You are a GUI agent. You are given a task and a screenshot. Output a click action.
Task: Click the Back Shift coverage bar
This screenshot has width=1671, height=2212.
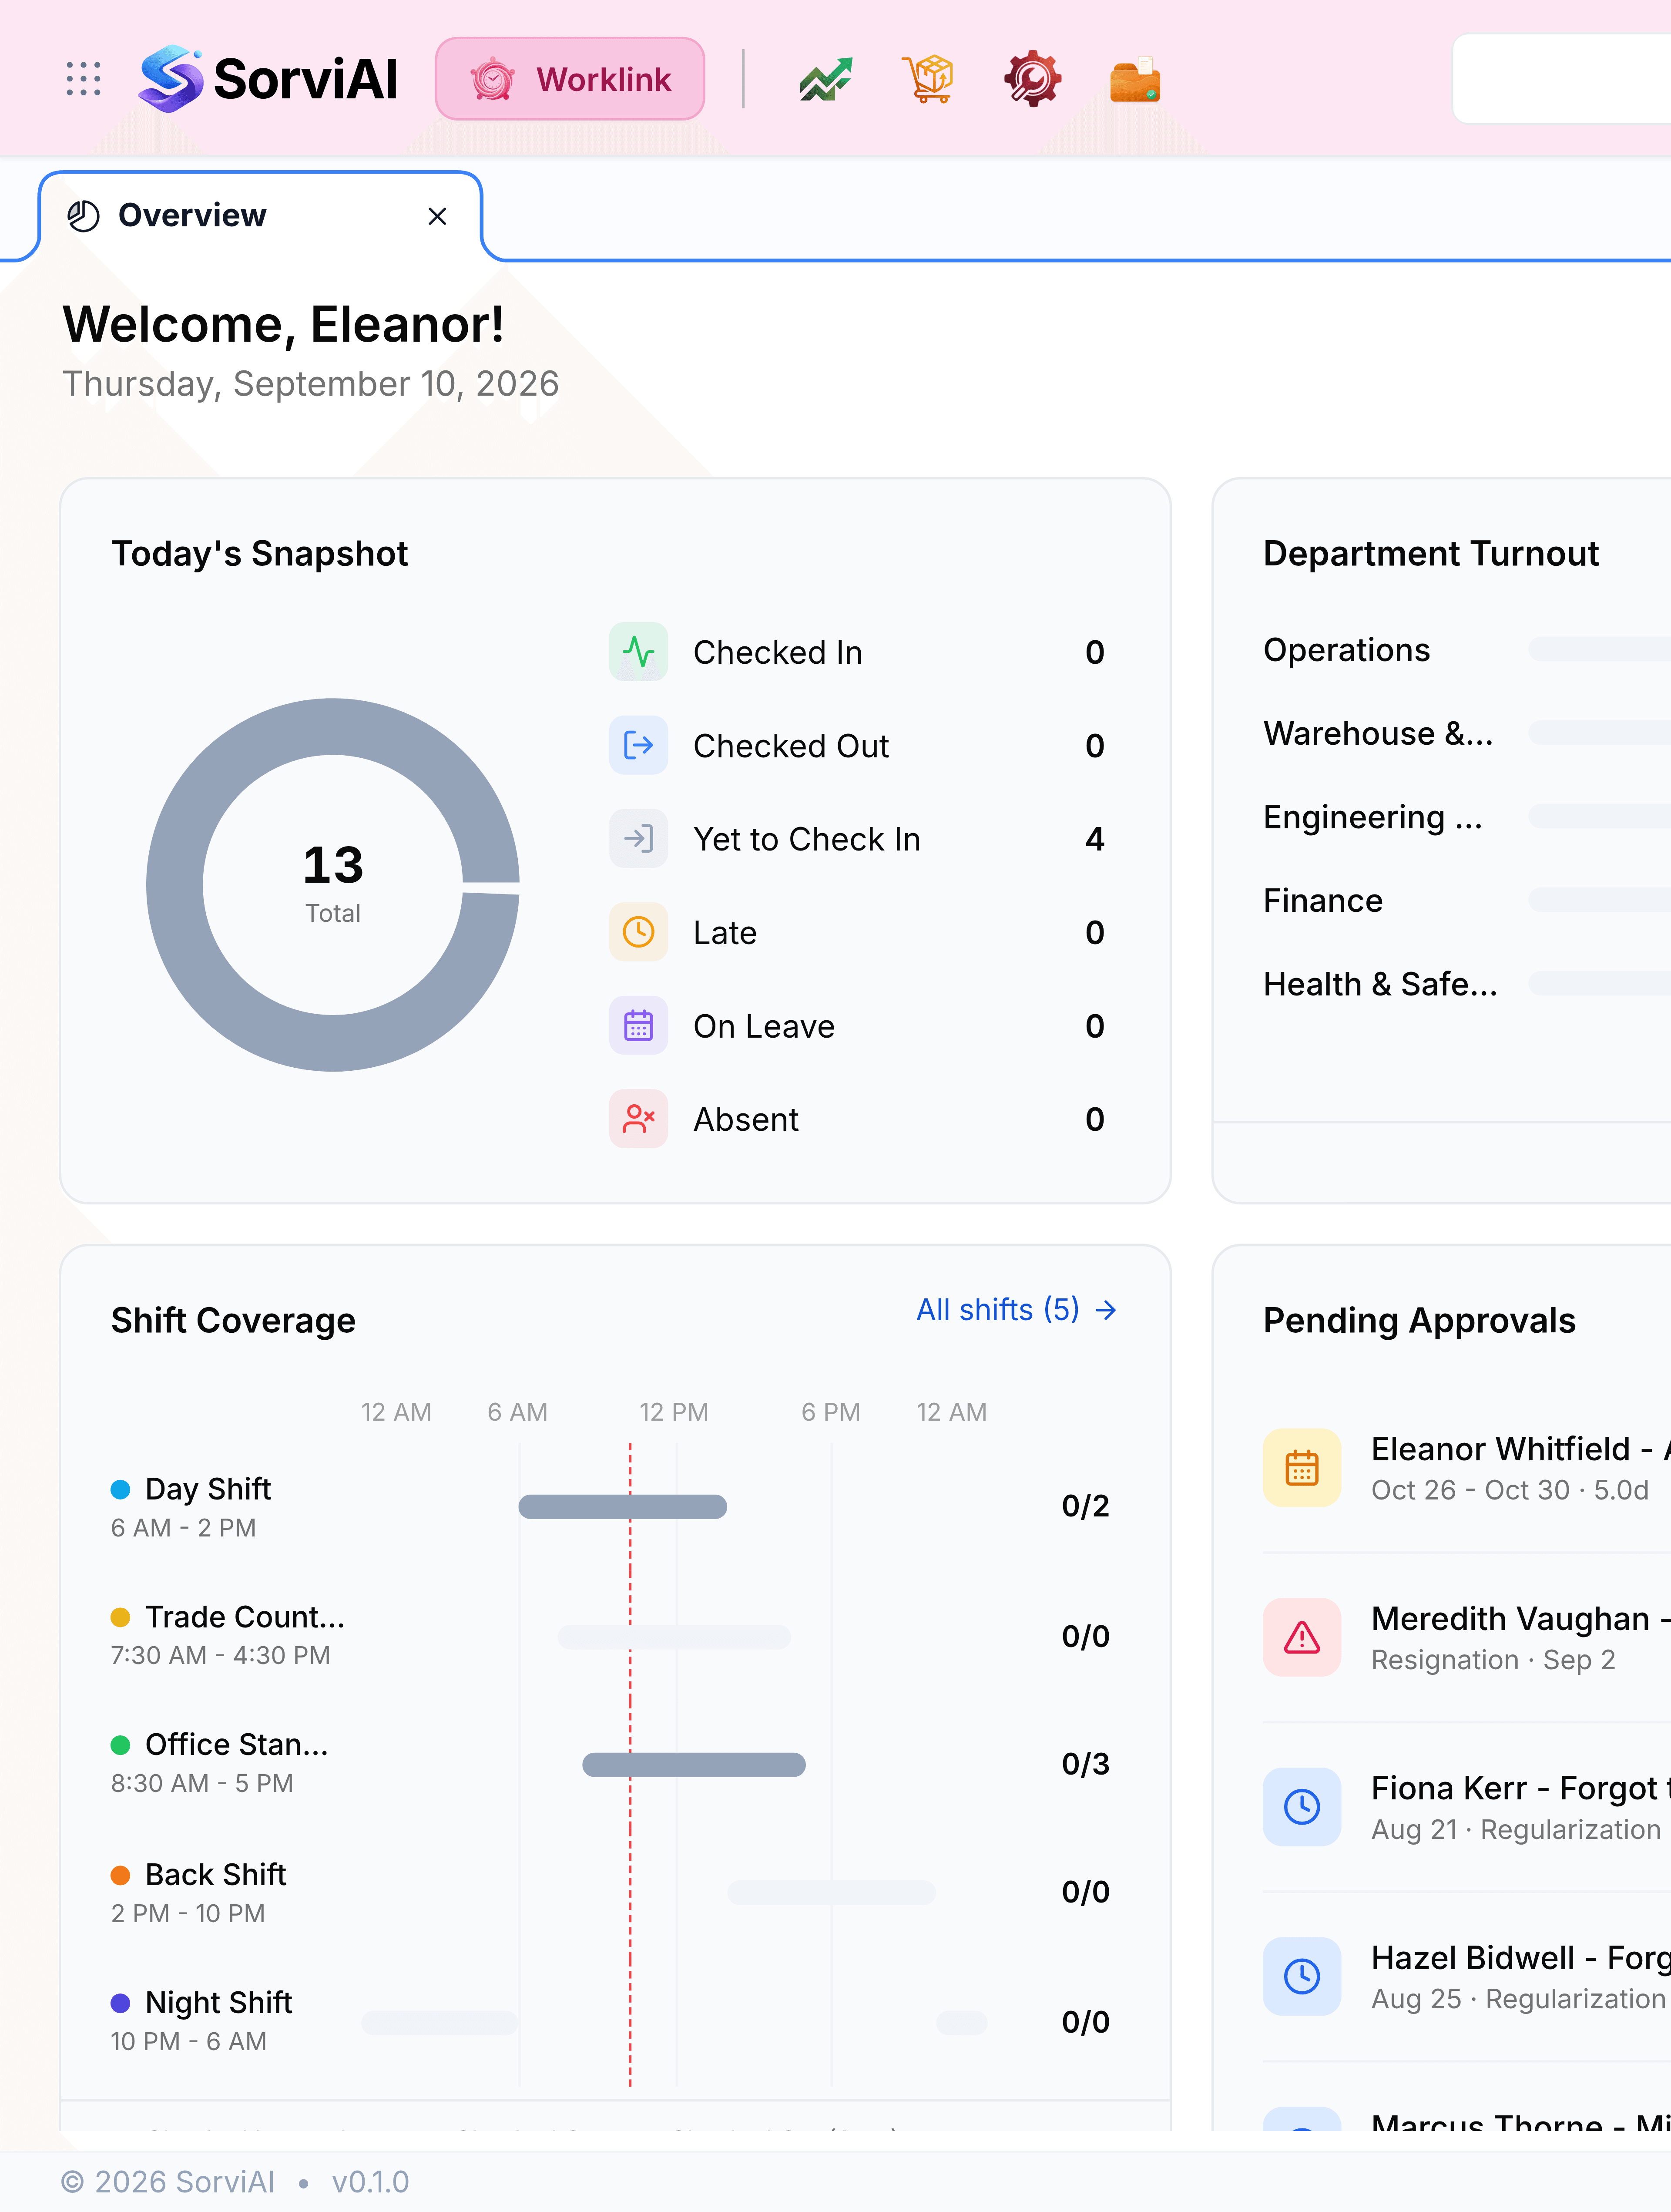[832, 1892]
